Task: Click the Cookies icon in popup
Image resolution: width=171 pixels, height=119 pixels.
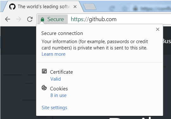Action: tap(44, 88)
